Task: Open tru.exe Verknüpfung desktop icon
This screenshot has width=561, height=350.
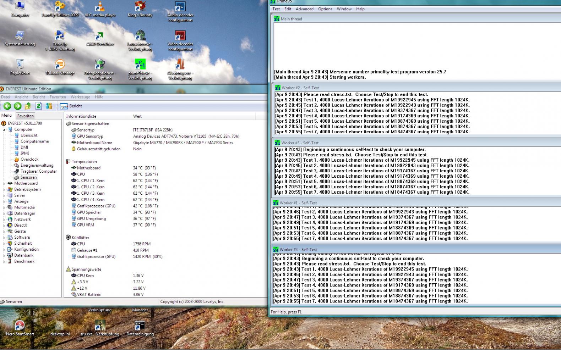Action: (100, 328)
